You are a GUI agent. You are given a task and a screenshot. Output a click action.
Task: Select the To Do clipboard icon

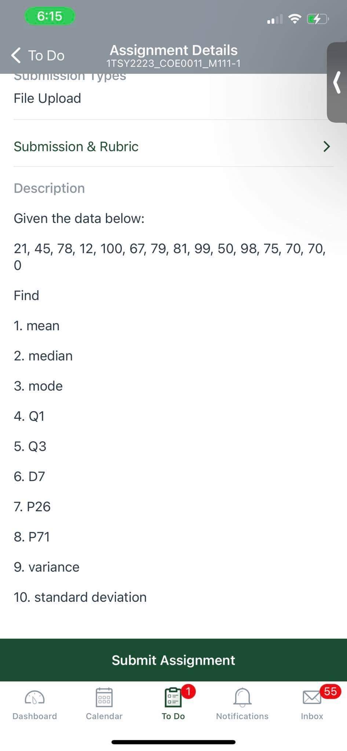[172, 697]
